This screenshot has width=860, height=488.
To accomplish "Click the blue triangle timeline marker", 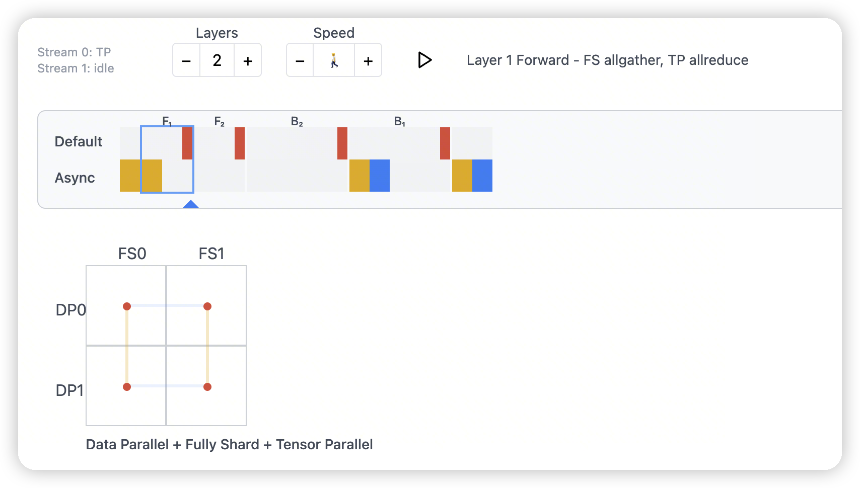I will [x=191, y=204].
